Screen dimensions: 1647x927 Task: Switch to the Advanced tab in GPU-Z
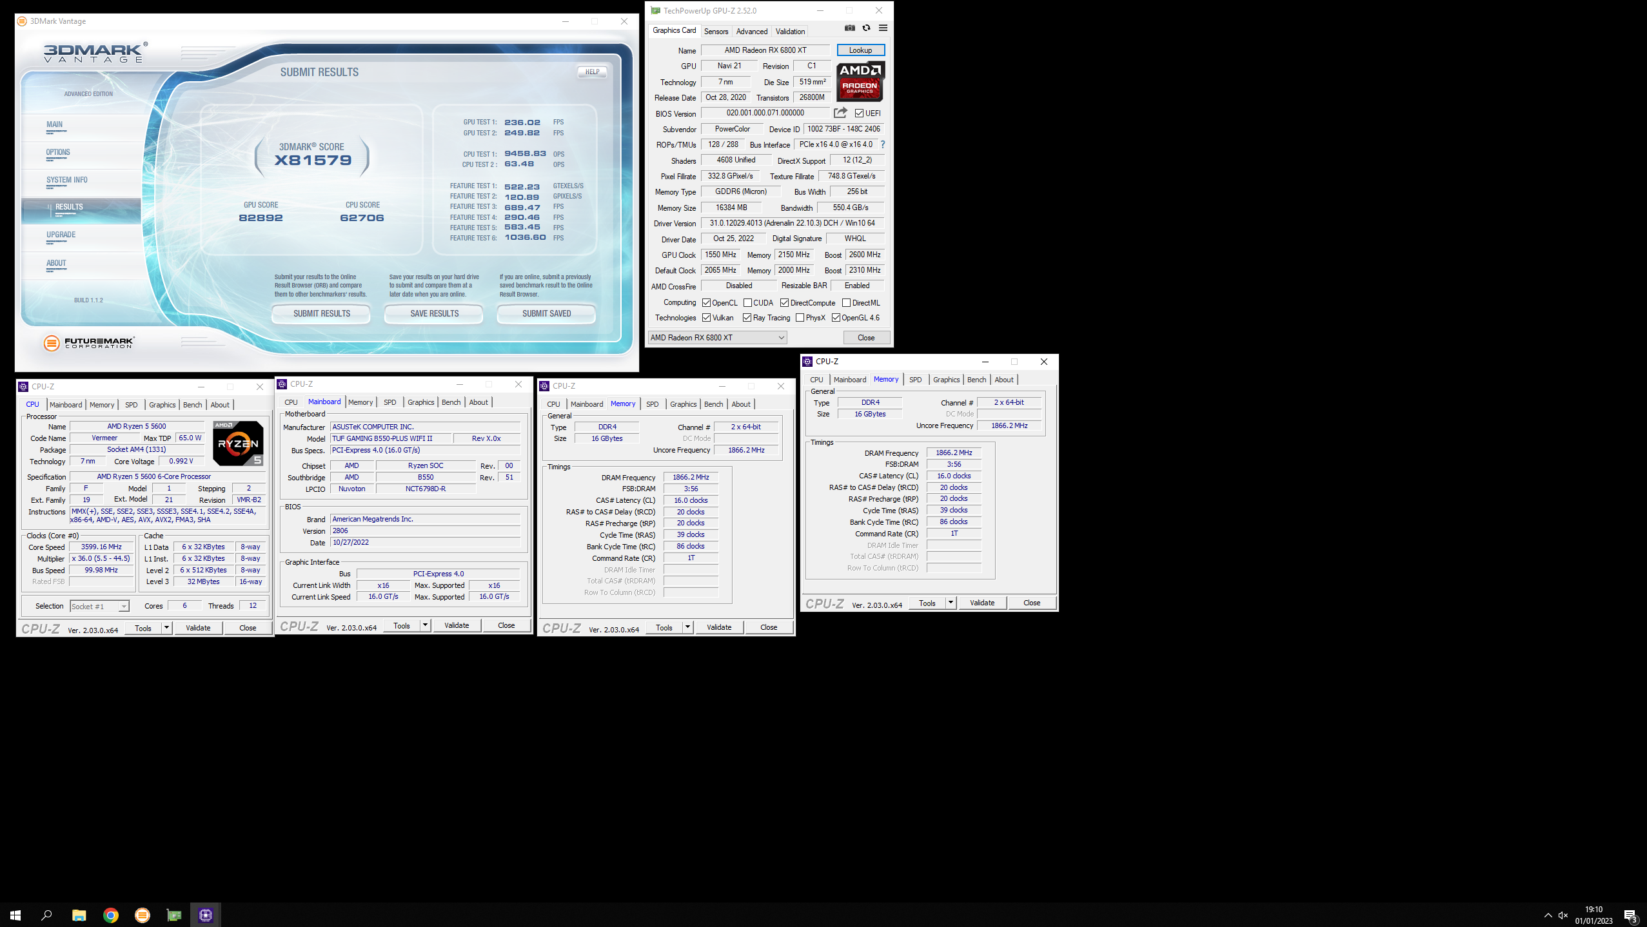pos(752,32)
